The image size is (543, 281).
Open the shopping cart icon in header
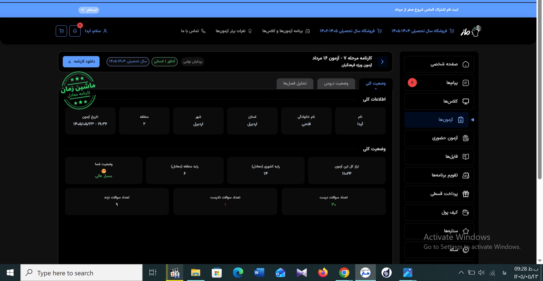click(61, 31)
